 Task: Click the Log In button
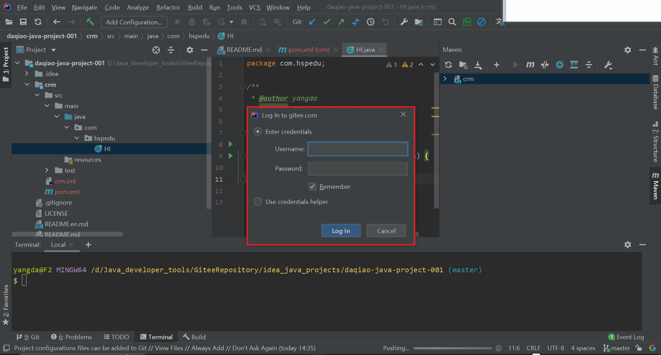(341, 231)
